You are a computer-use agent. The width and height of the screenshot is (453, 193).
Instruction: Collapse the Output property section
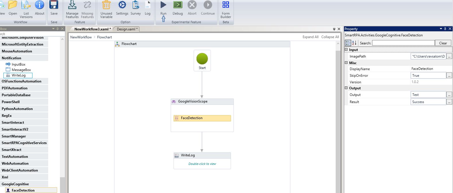346,88
